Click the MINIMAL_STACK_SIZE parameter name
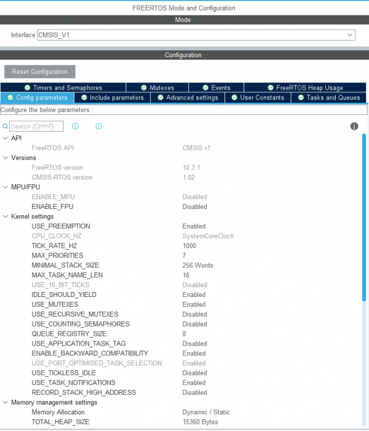Image resolution: width=369 pixels, height=431 pixels. tap(65, 265)
